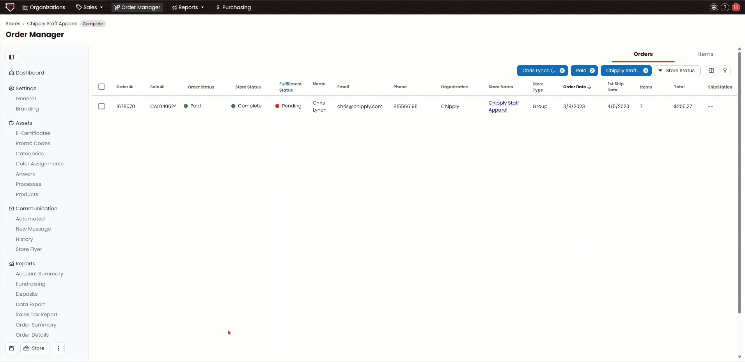Viewport: 745px width, 362px height.
Task: Expand the Reports menu in top navigation
Action: tap(188, 7)
